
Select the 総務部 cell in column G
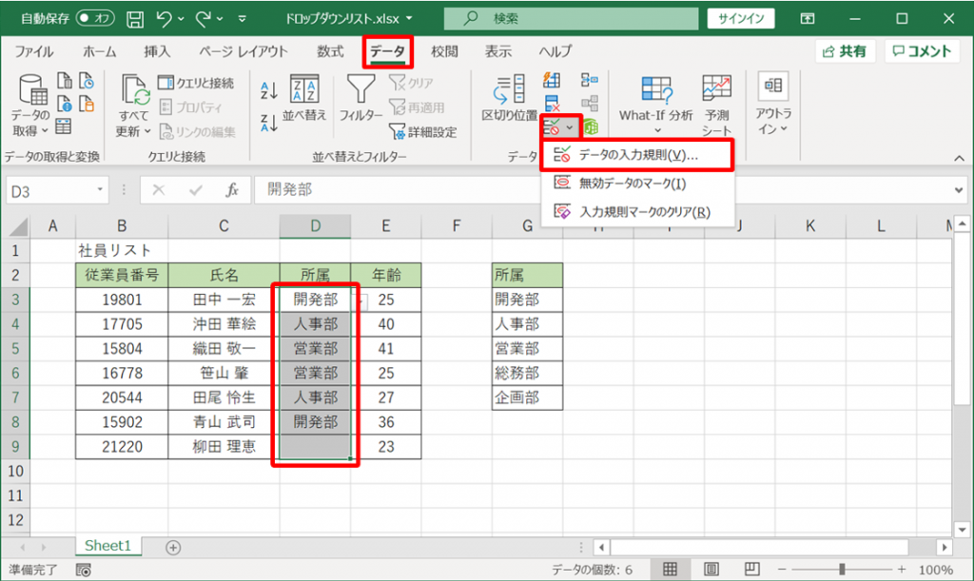pos(527,373)
